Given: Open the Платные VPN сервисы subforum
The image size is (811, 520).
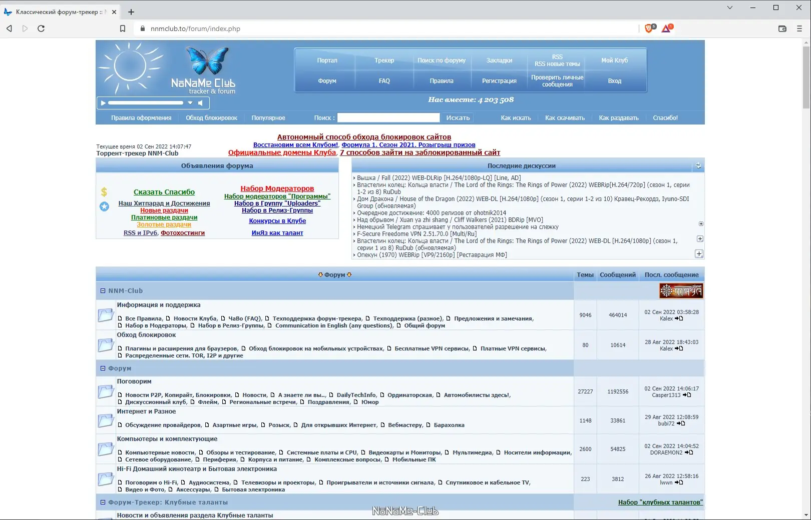Looking at the screenshot, I should tap(513, 348).
